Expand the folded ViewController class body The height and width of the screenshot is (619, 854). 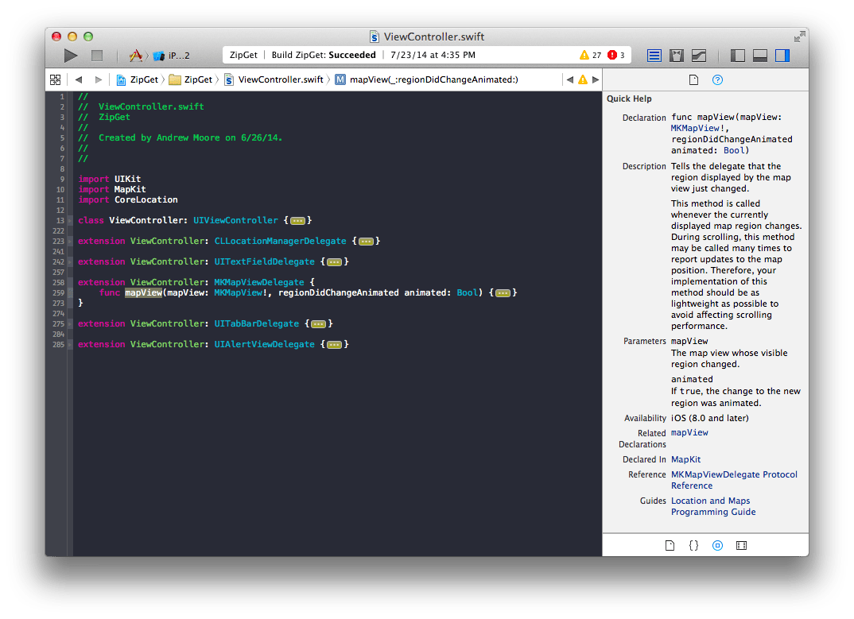click(298, 220)
